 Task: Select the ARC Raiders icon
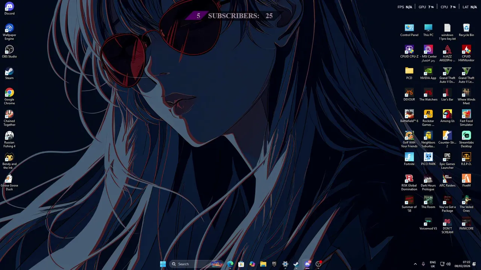447,180
